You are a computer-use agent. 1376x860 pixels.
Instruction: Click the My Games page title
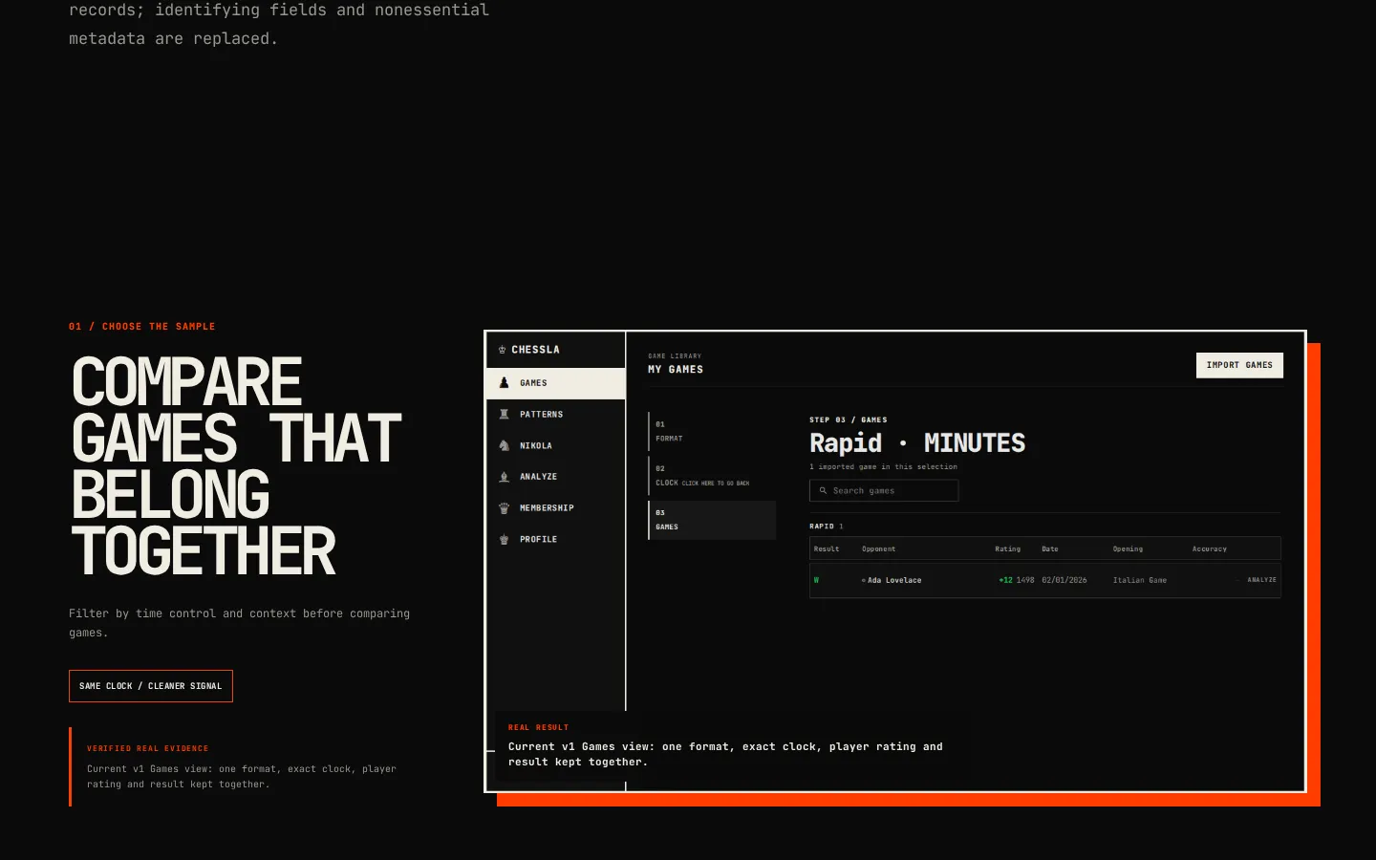point(676,370)
